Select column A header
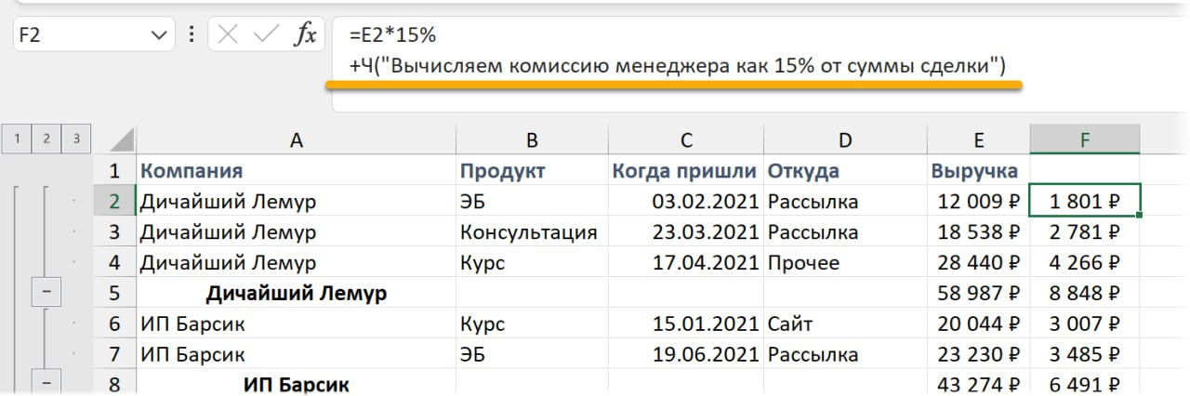1190x396 pixels. click(x=296, y=140)
